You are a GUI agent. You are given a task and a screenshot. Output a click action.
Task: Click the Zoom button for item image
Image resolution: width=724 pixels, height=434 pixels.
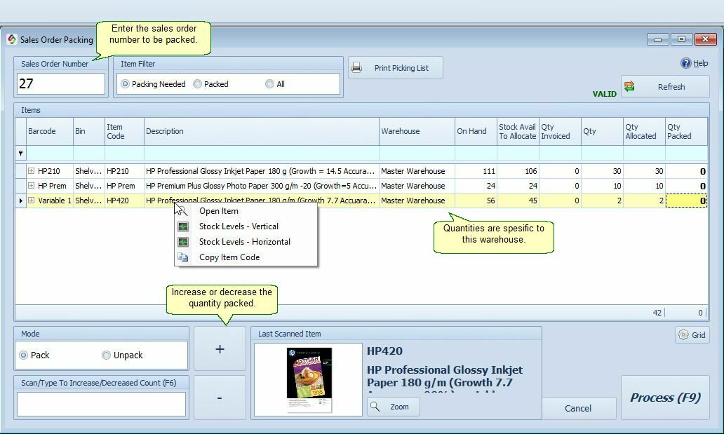[394, 407]
